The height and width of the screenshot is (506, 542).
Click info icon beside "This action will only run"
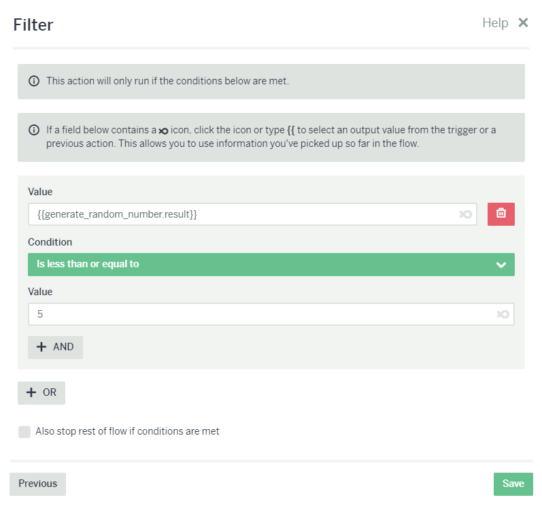click(34, 81)
